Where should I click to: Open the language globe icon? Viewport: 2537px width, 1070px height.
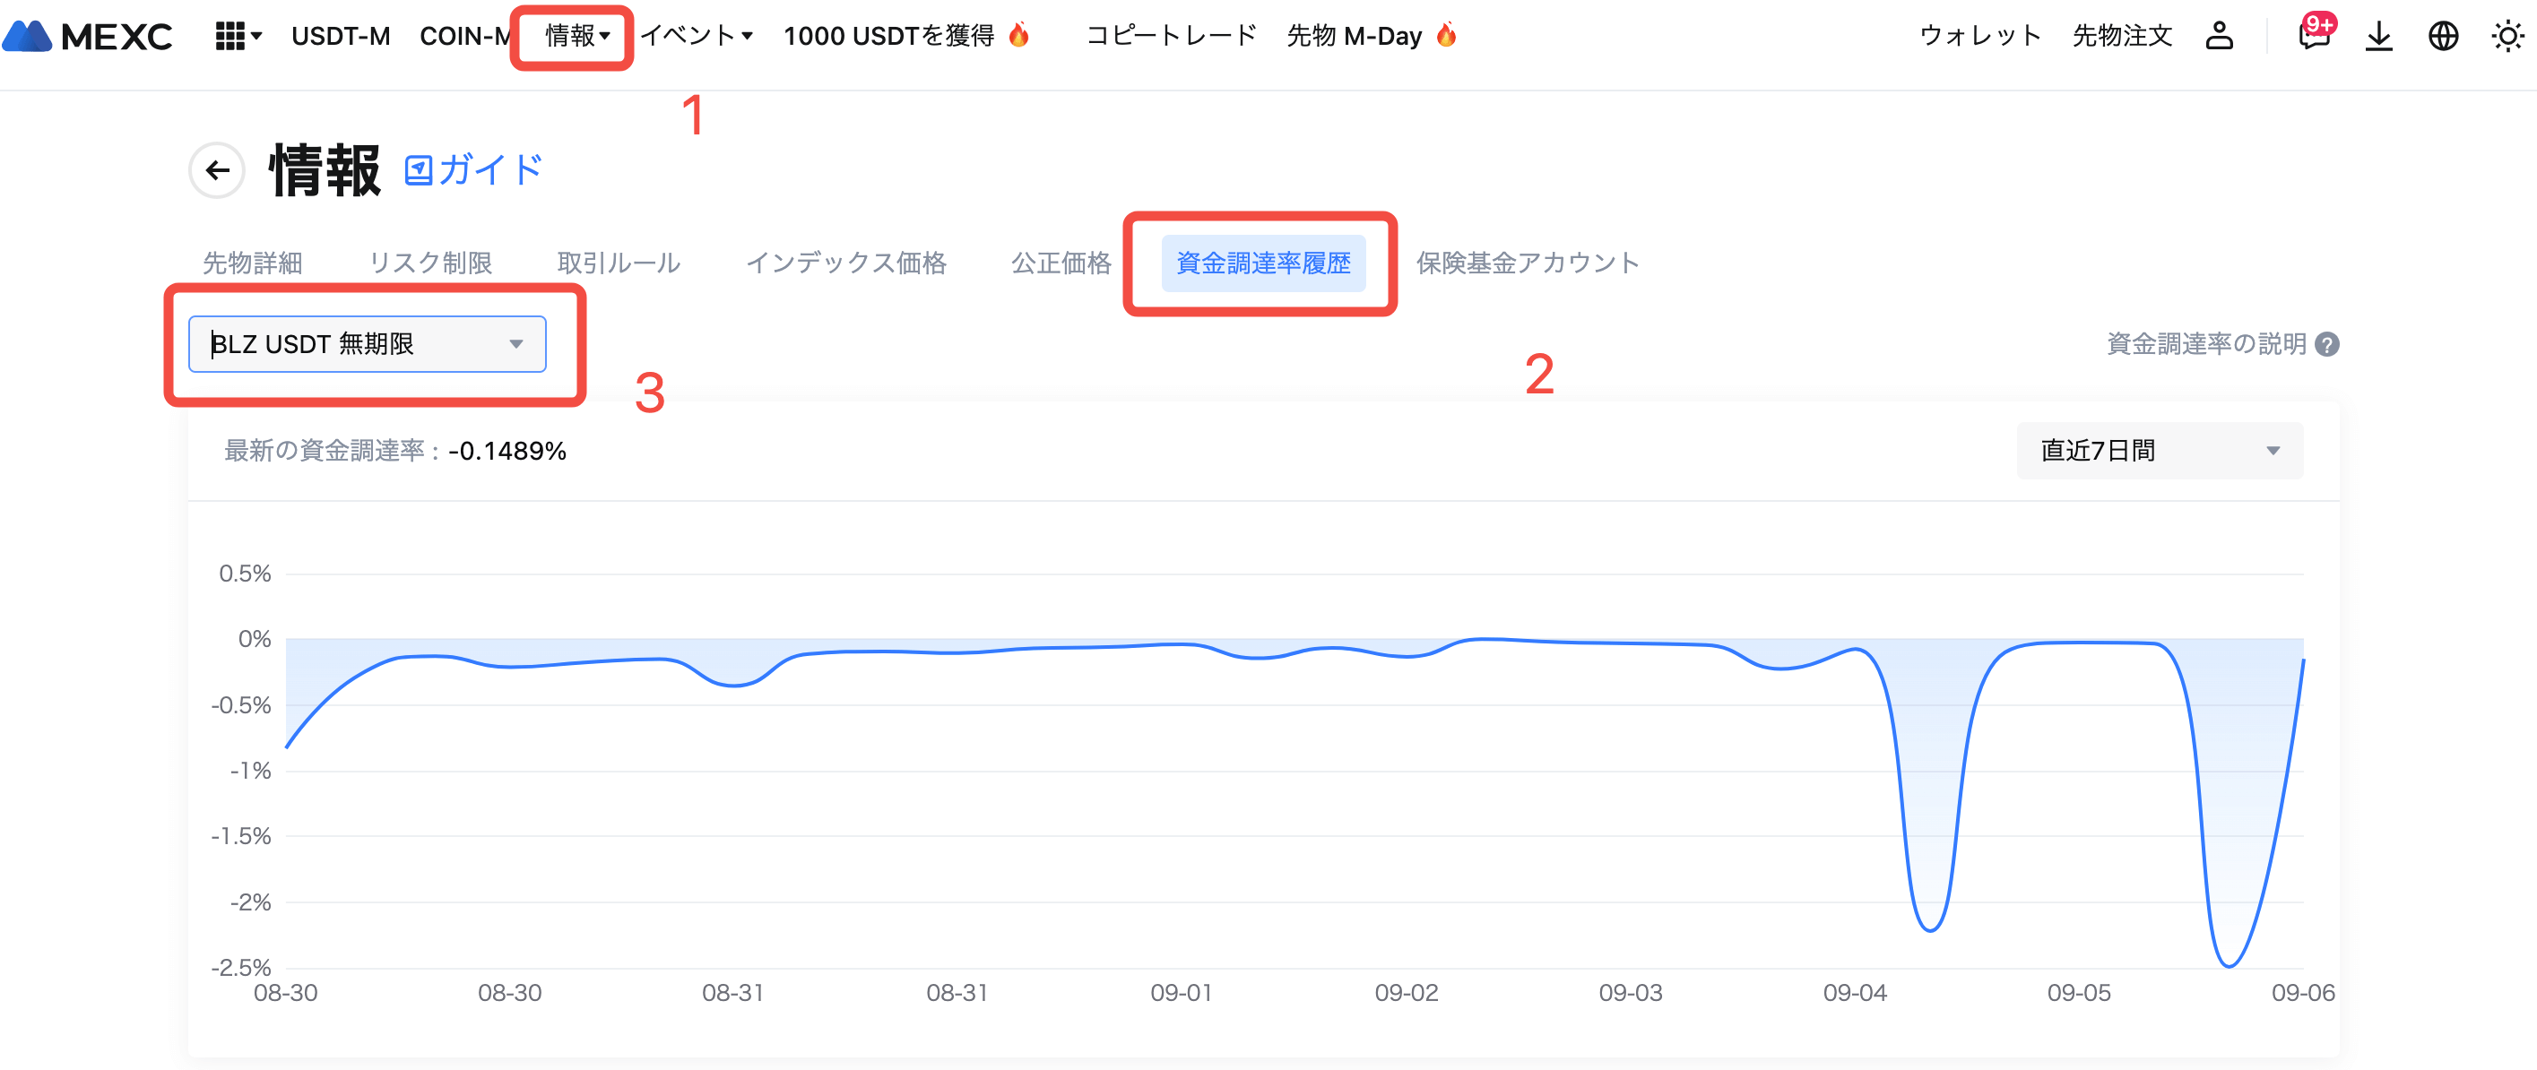[x=2443, y=37]
